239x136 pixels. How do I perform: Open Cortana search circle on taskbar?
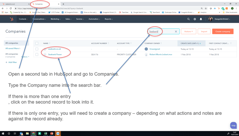pyautogui.click(x=9, y=134)
